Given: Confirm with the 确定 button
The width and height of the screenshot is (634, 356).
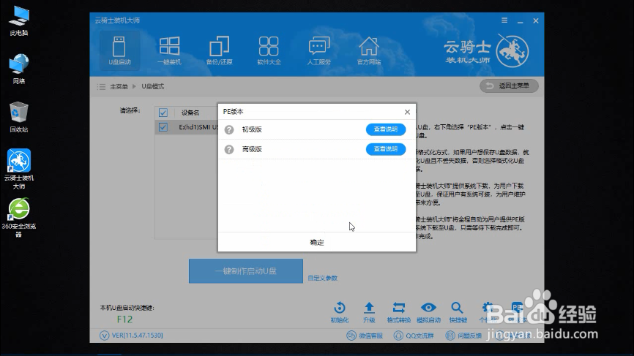Looking at the screenshot, I should (x=317, y=242).
